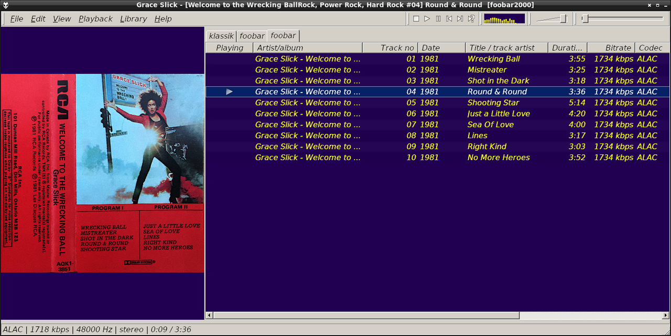Image resolution: width=671 pixels, height=336 pixels.
Task: Select the Sea Of Love track
Action: pyautogui.click(x=437, y=125)
